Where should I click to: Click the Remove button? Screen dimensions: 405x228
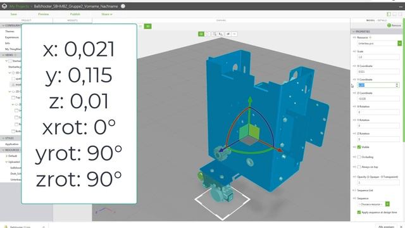click(394, 25)
